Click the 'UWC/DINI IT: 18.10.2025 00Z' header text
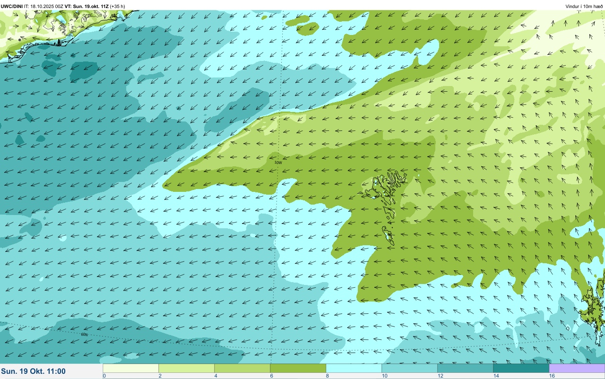The image size is (605, 379). pos(32,6)
